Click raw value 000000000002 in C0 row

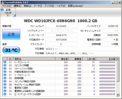tap(107, 91)
